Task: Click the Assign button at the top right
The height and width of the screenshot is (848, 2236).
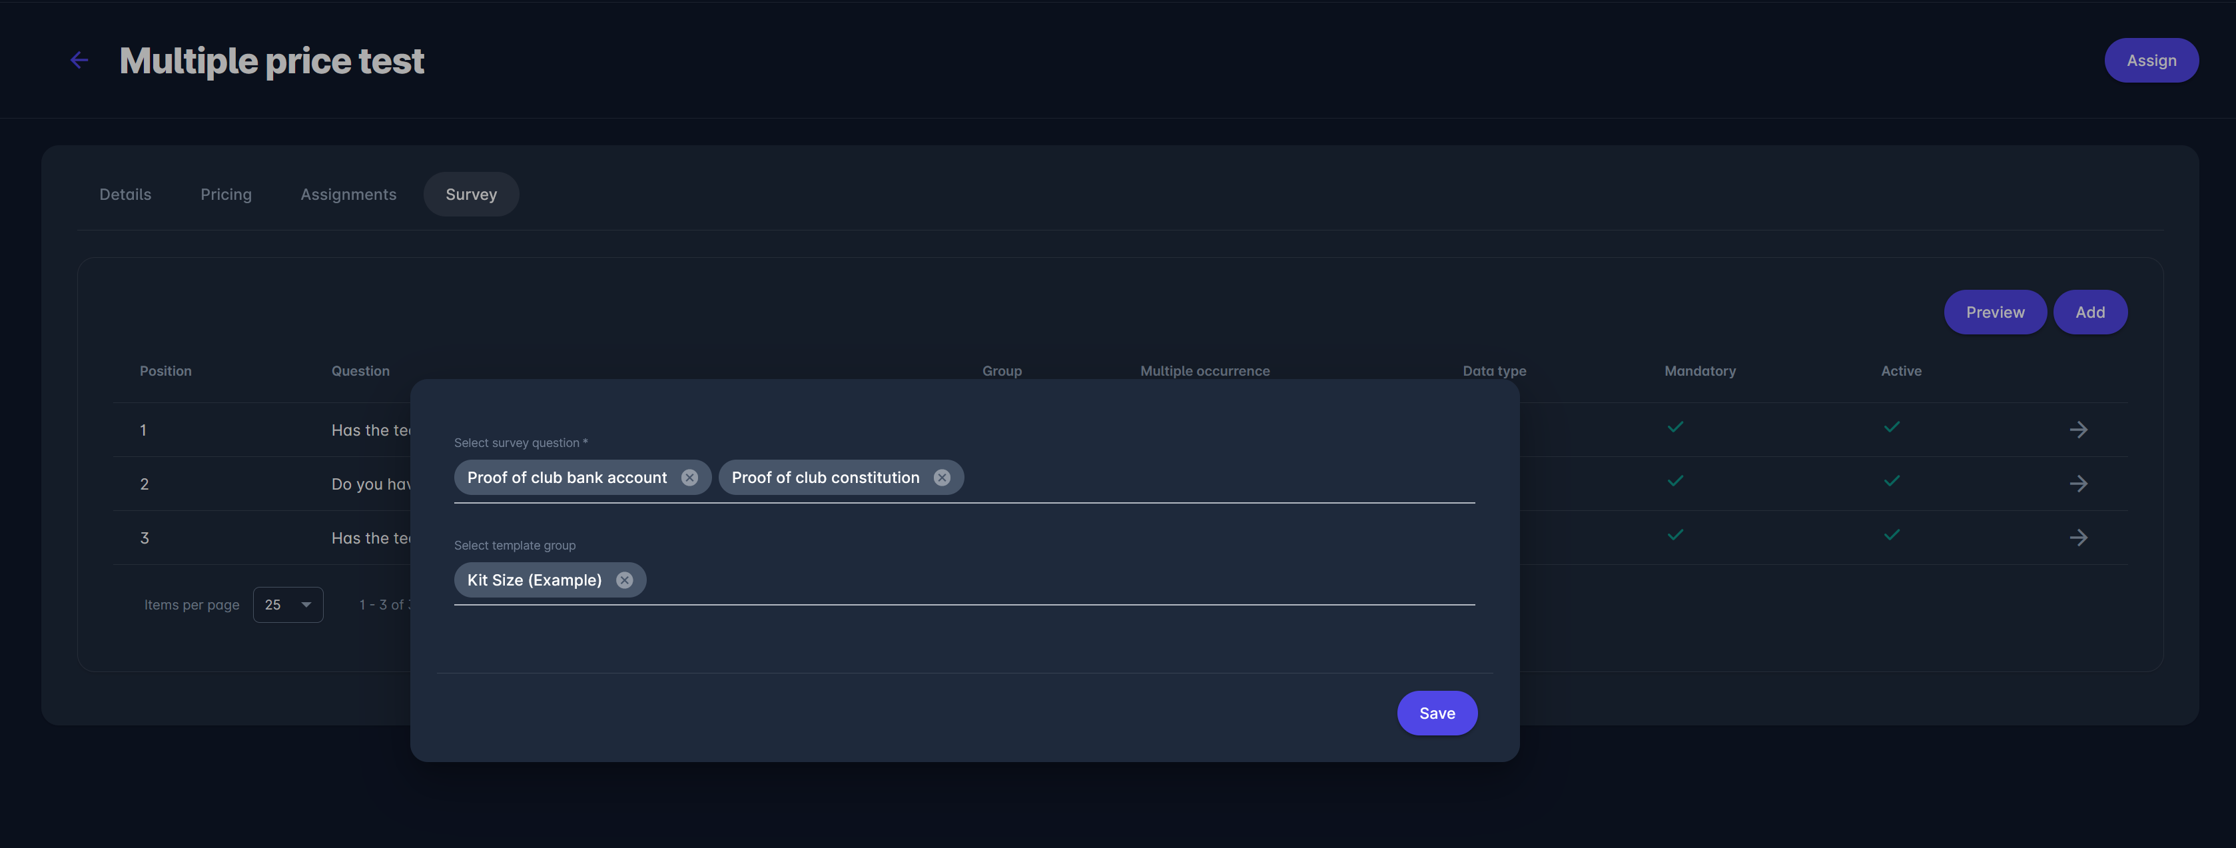Action: [x=2150, y=61]
